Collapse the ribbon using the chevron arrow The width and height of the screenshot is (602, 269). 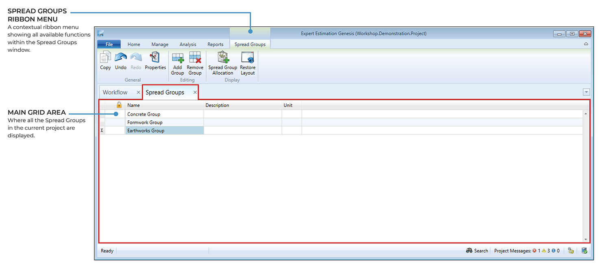pyautogui.click(x=586, y=44)
